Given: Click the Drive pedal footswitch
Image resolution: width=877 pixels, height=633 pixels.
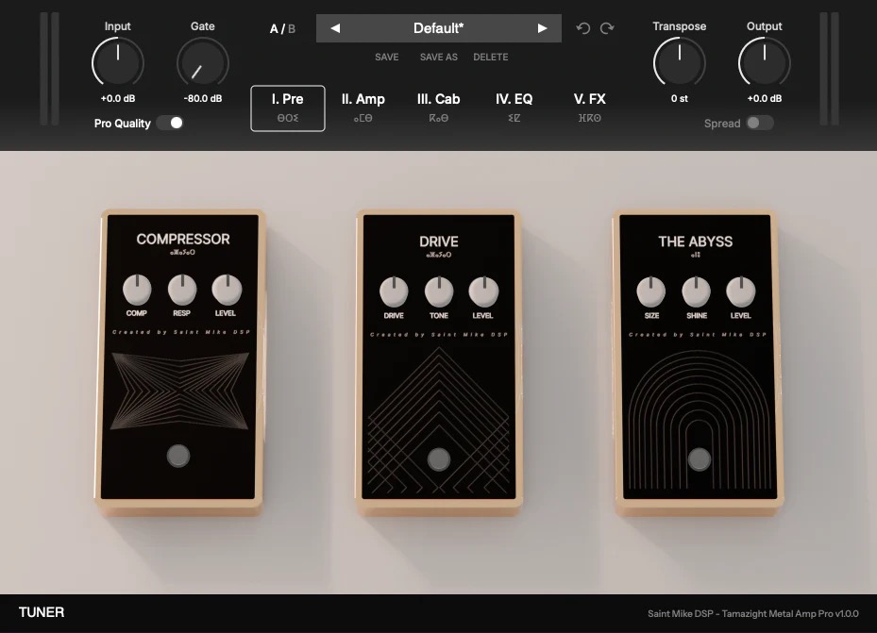Looking at the screenshot, I should pos(438,459).
